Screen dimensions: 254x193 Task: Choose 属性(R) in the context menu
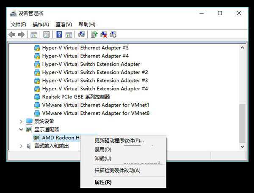123,182
